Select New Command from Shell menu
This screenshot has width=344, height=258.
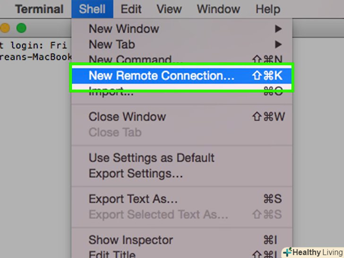coord(136,60)
